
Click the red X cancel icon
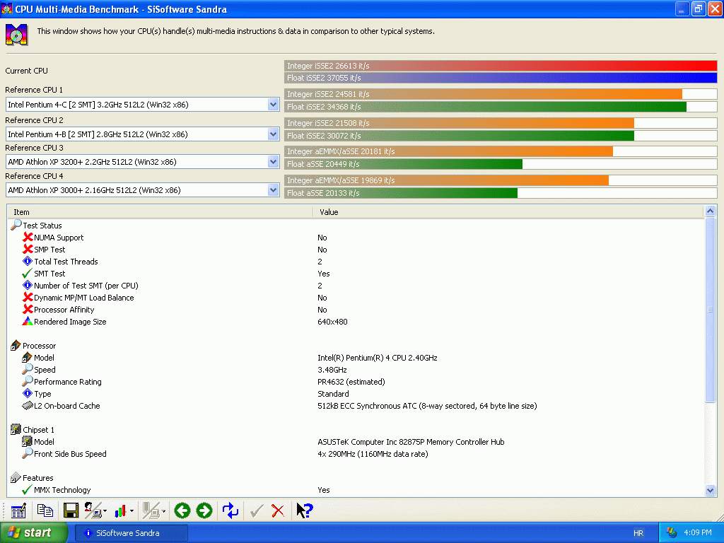(x=278, y=510)
